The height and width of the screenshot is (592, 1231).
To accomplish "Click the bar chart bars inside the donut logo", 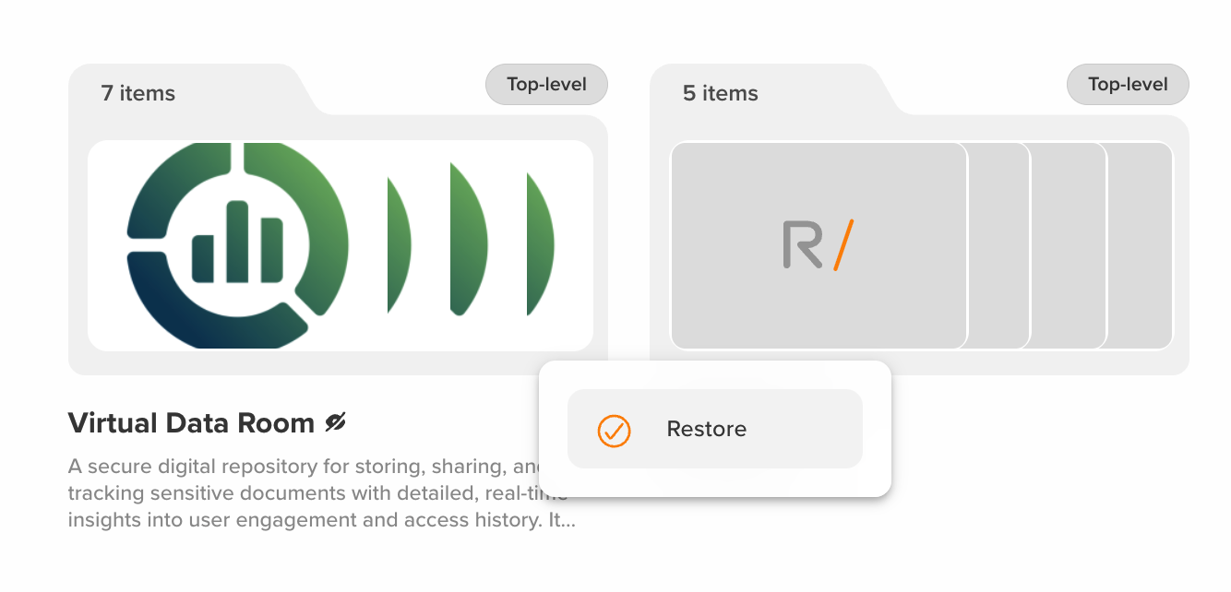I will point(237,243).
